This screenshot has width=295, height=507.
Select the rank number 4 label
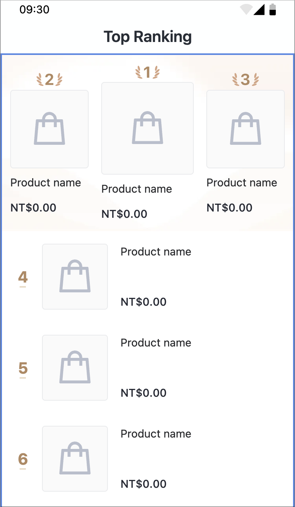(x=23, y=277)
